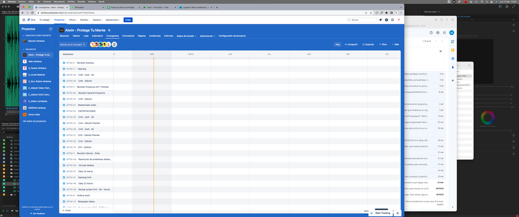Open the Formularios tab
The image size is (519, 217).
128,36
